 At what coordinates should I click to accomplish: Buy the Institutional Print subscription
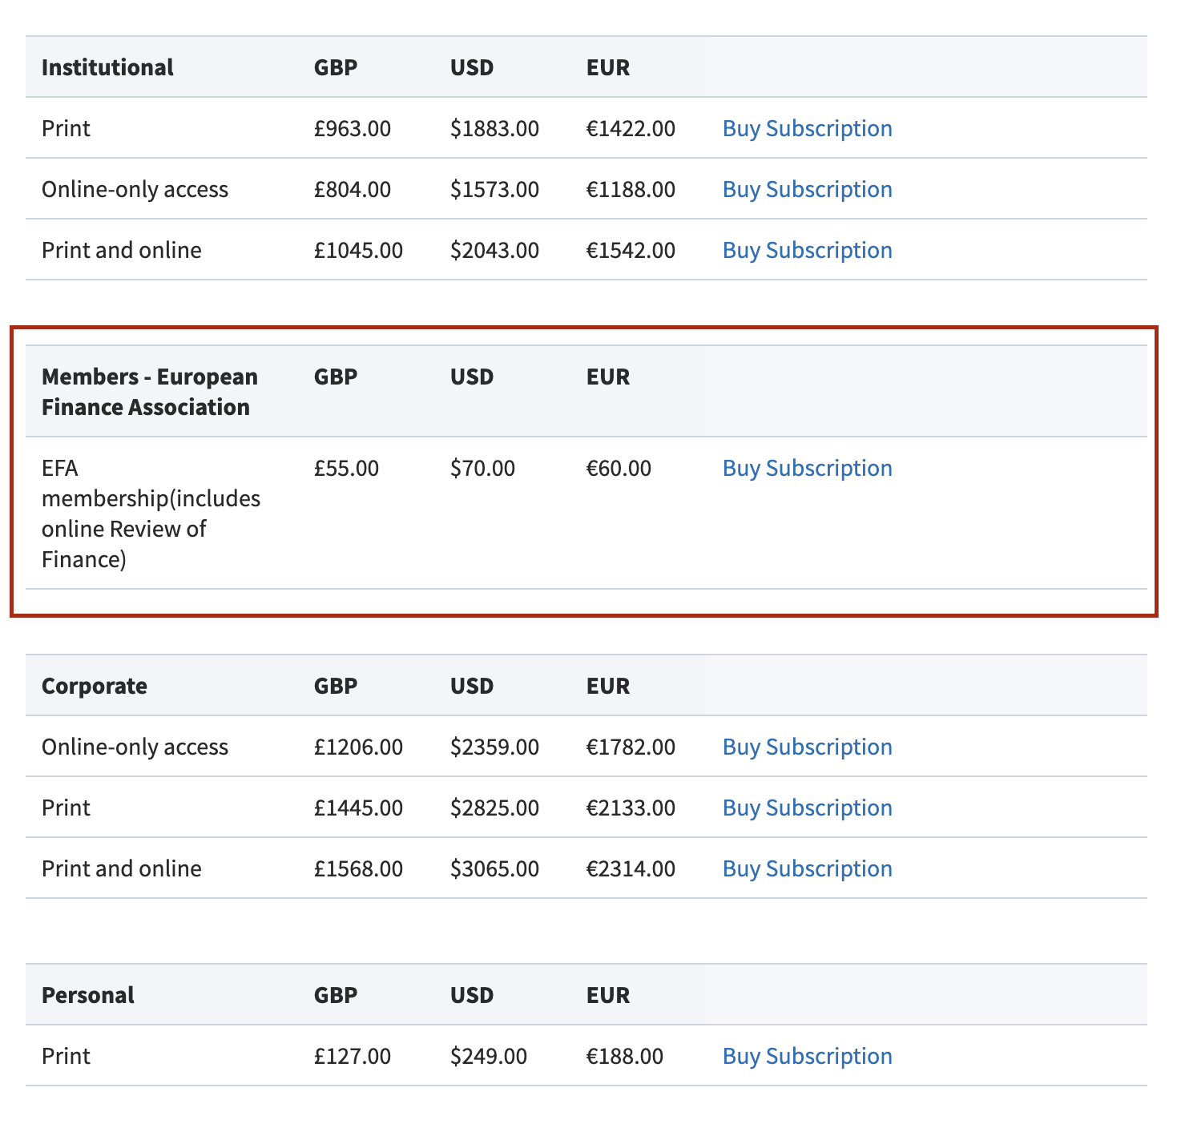coord(807,129)
